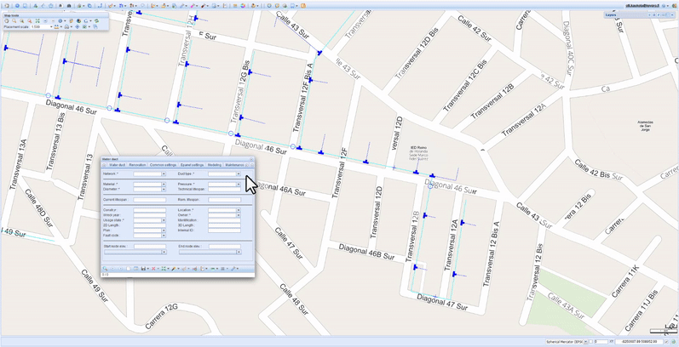Click green zoom-to-extent arrows in Map tools
This screenshot has width=679, height=347.
pos(37,20)
